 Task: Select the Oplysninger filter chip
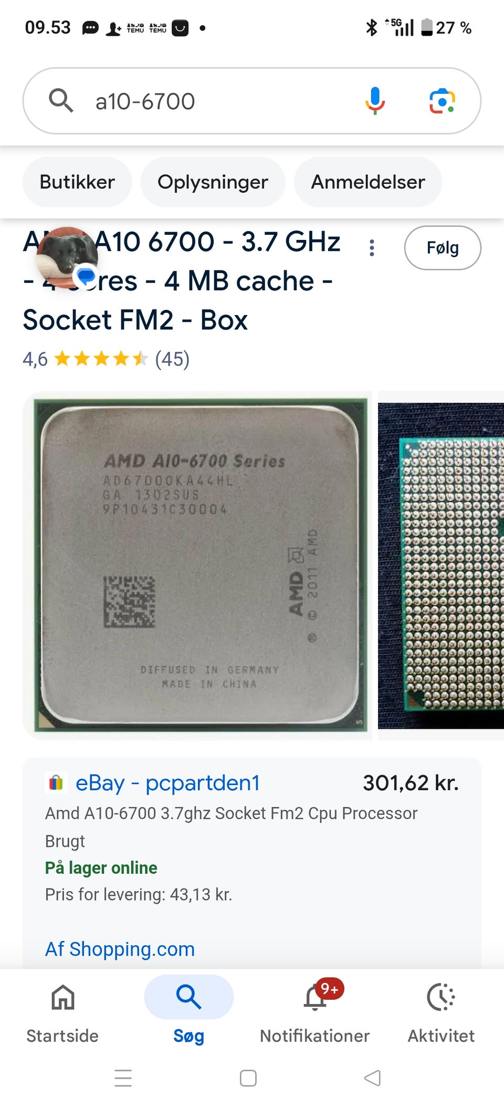click(213, 182)
